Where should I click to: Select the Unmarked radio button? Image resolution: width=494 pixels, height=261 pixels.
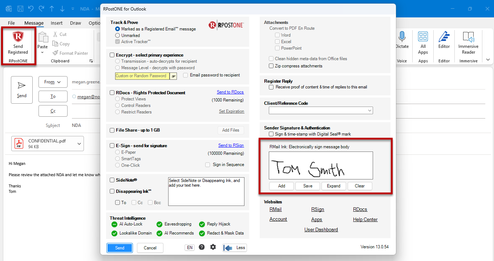coord(117,36)
